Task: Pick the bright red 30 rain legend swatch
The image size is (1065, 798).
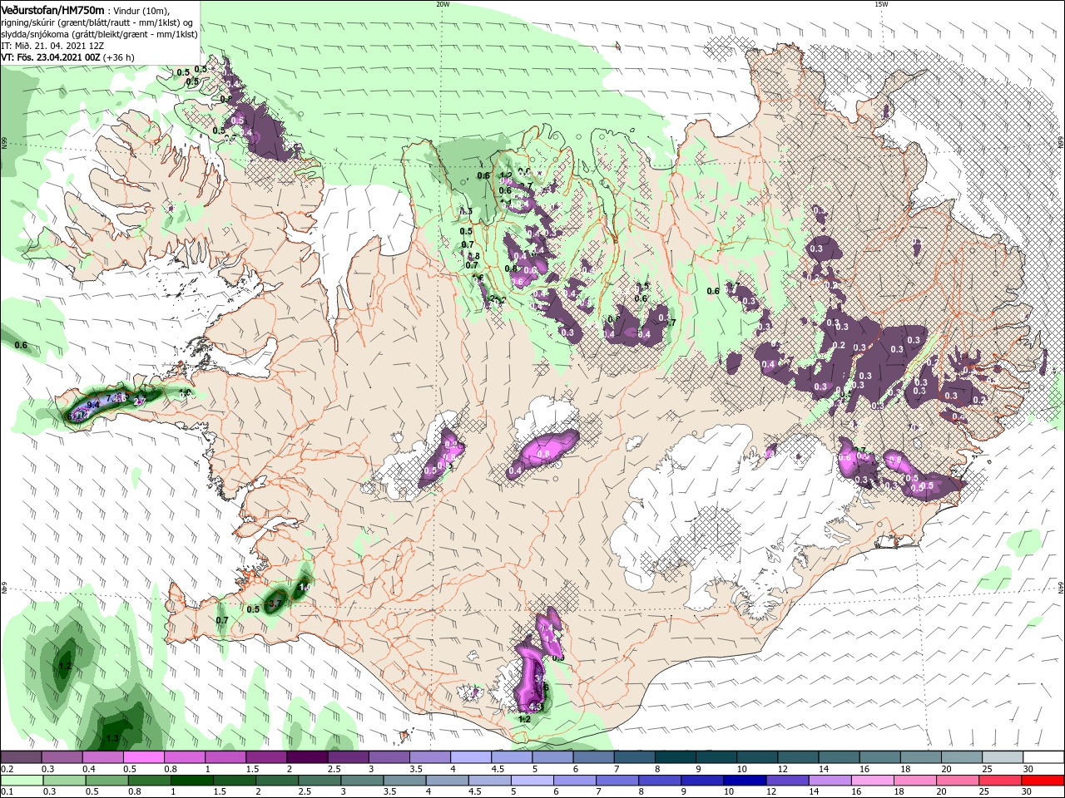Action: pyautogui.click(x=1043, y=781)
